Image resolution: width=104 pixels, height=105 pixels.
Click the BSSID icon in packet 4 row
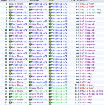pos(50,13)
